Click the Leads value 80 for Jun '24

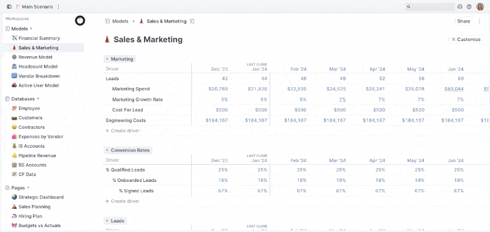pos(461,79)
